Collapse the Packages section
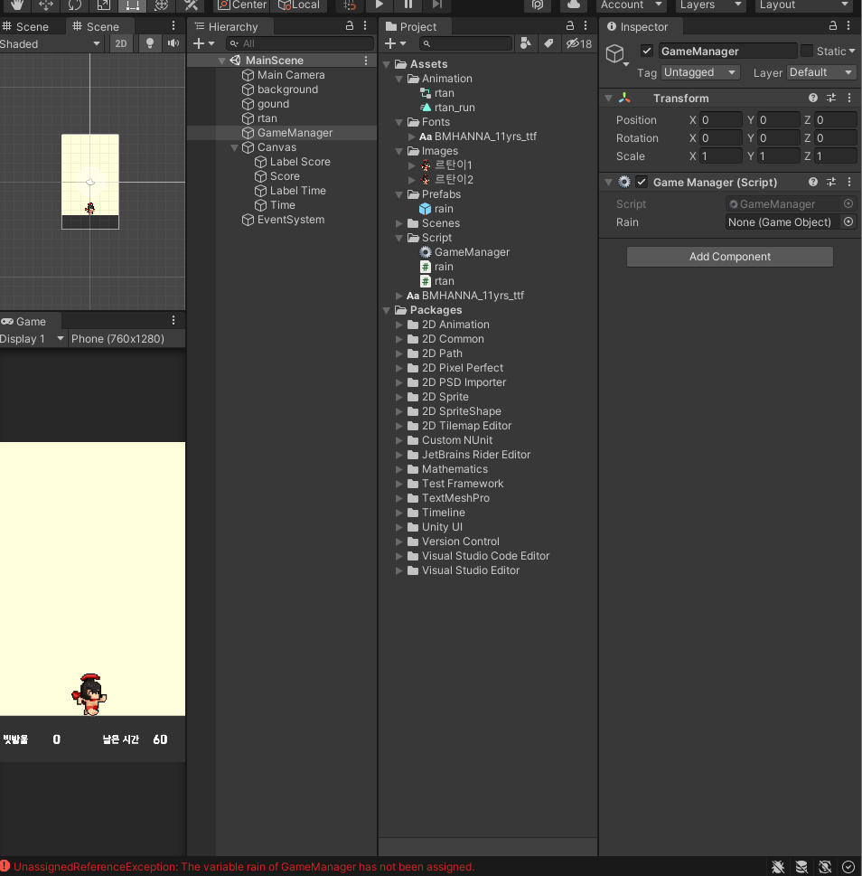 click(x=387, y=310)
